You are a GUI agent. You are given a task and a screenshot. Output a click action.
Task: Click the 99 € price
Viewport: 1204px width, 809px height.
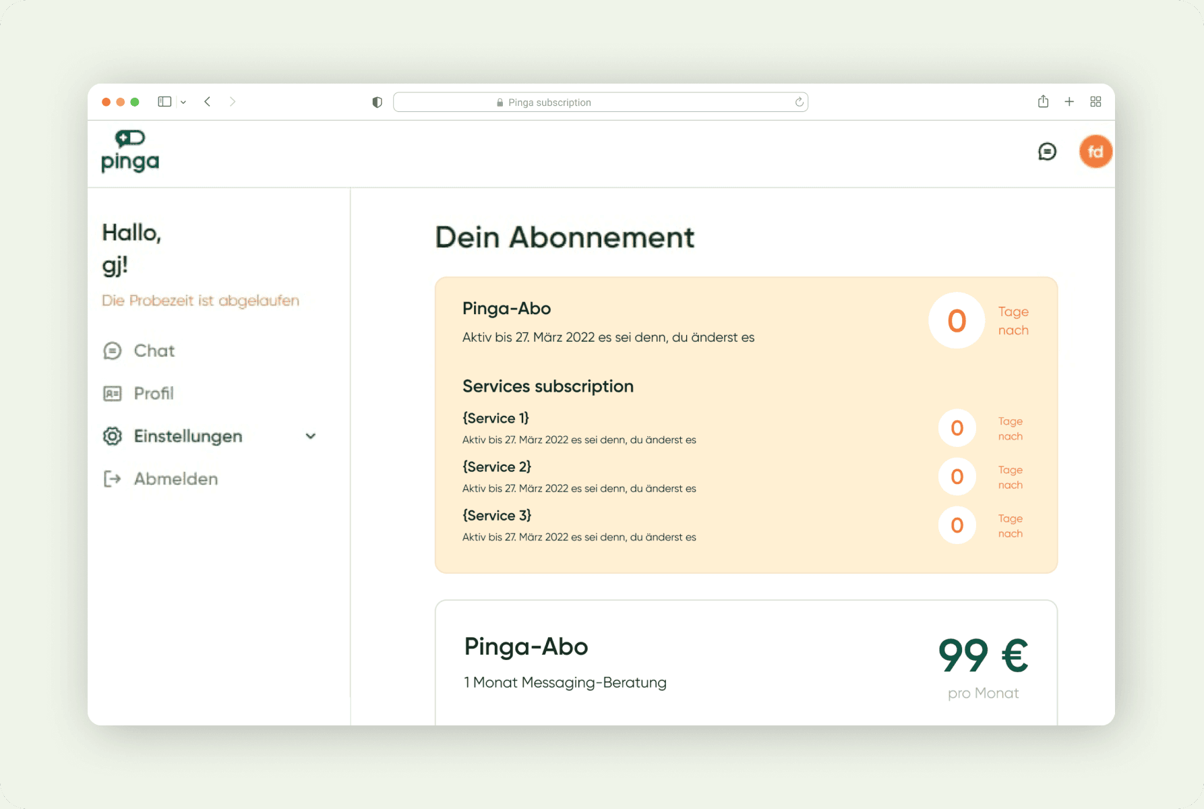(x=983, y=655)
